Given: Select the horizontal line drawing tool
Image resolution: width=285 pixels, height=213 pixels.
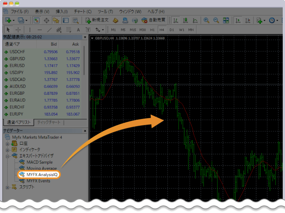Looking at the screenshot, I should click(x=40, y=30).
